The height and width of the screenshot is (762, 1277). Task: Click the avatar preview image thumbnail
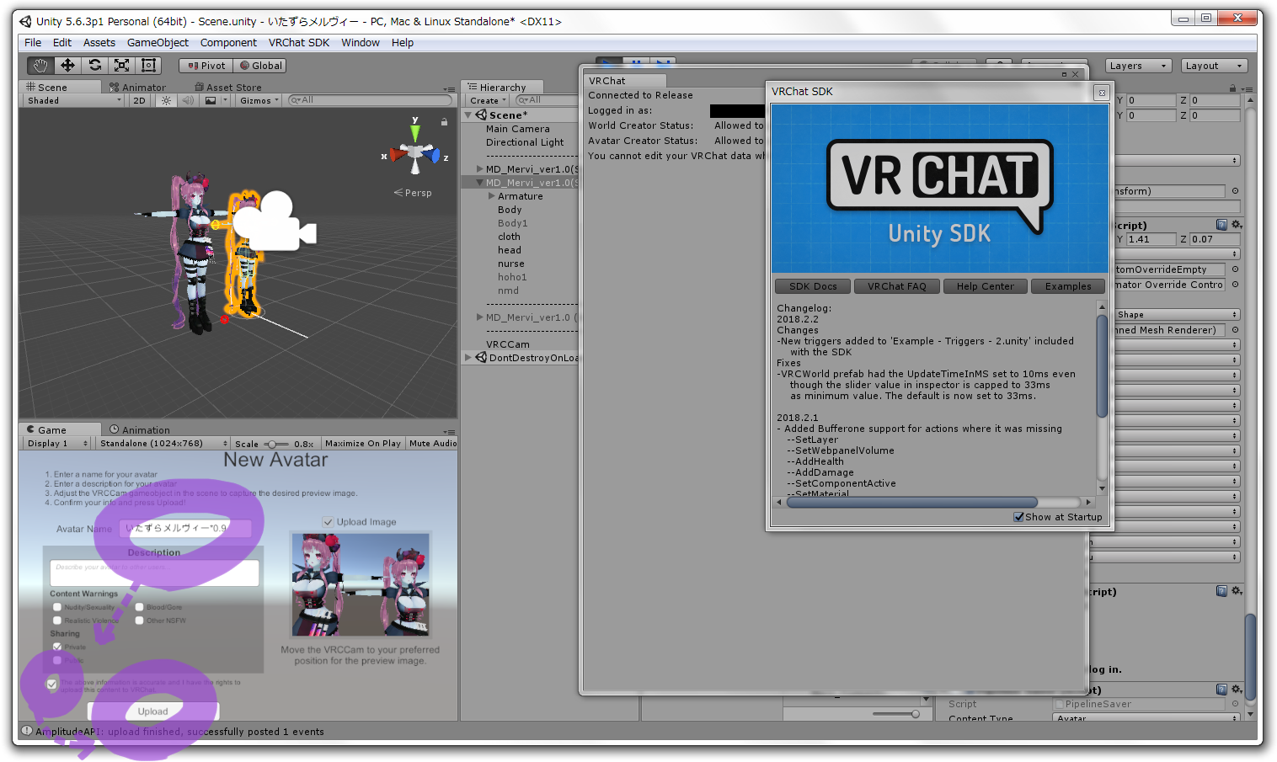(x=361, y=584)
